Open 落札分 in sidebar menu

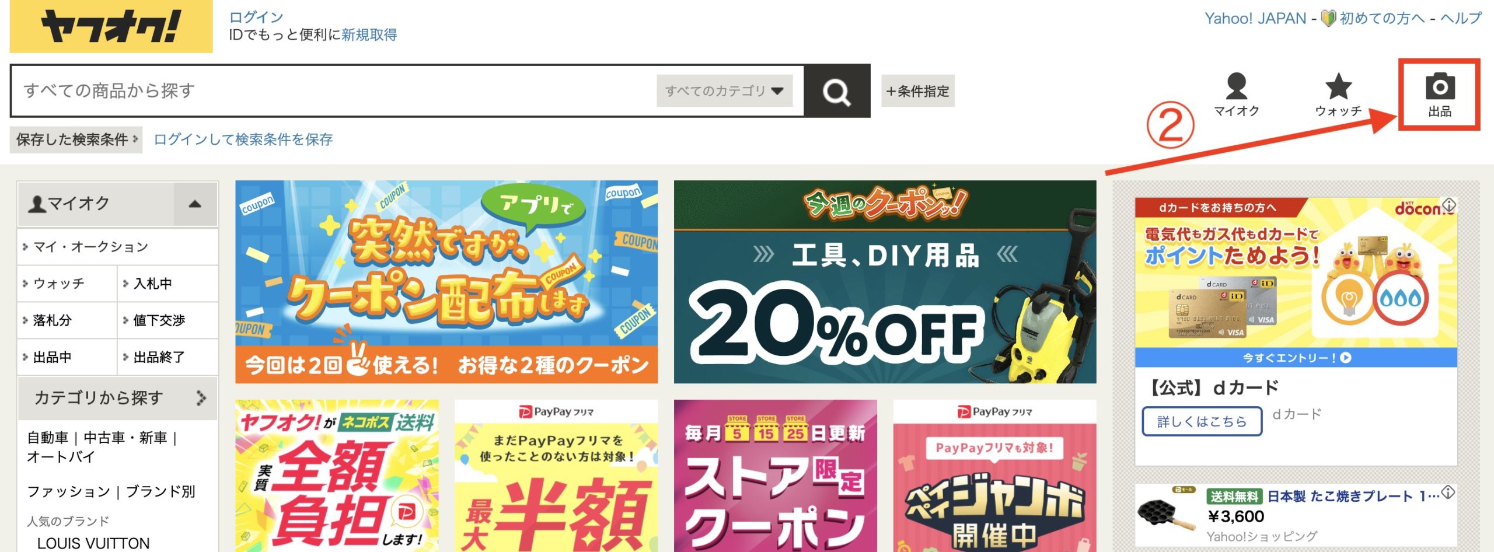tap(67, 320)
